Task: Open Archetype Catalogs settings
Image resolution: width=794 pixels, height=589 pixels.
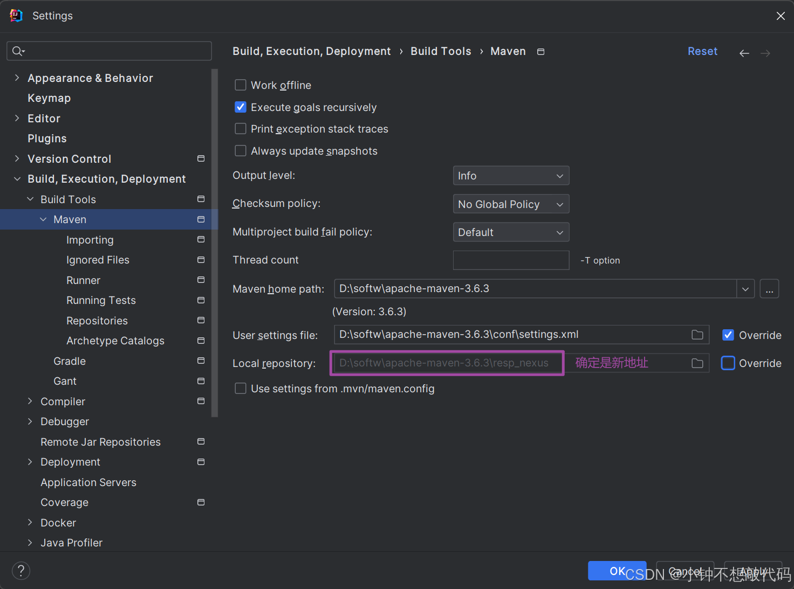Action: [x=115, y=341]
